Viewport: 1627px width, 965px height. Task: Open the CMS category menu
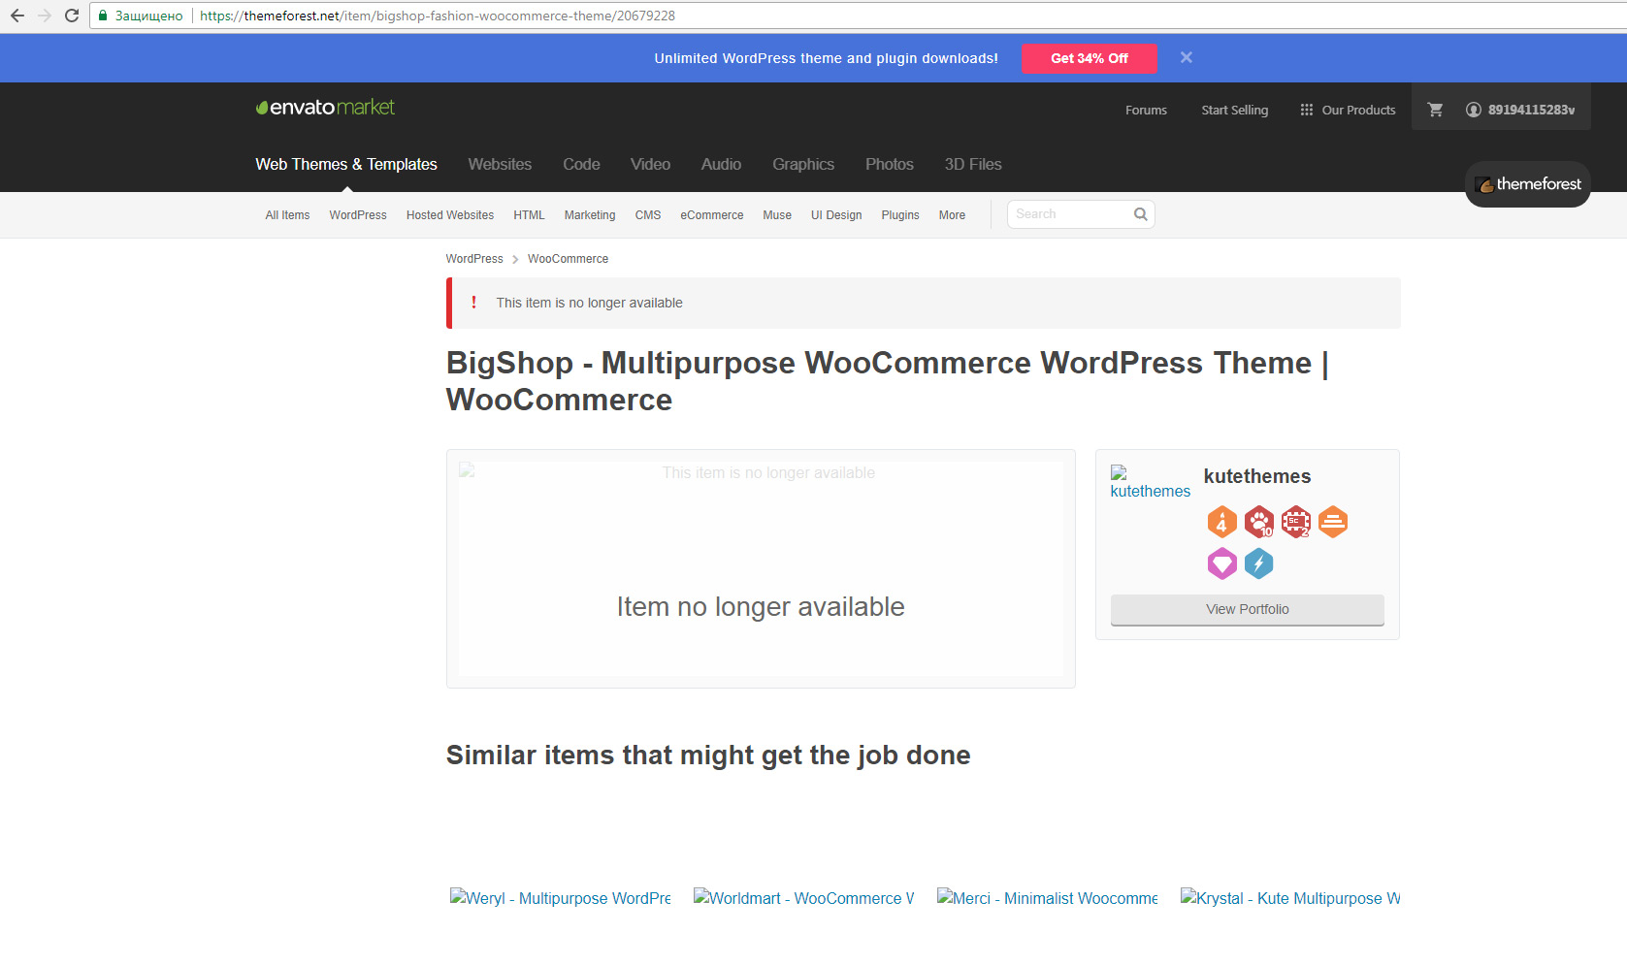click(648, 215)
